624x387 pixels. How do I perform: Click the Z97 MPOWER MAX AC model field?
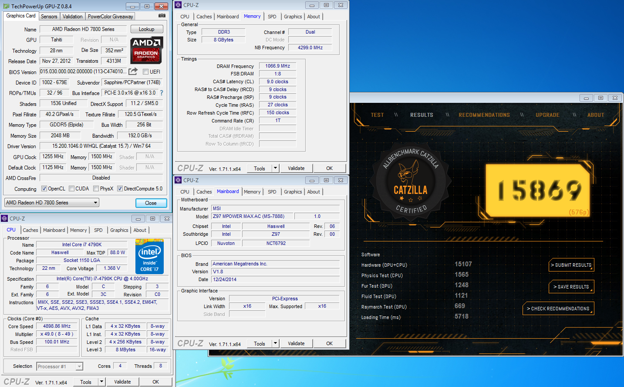(x=252, y=216)
